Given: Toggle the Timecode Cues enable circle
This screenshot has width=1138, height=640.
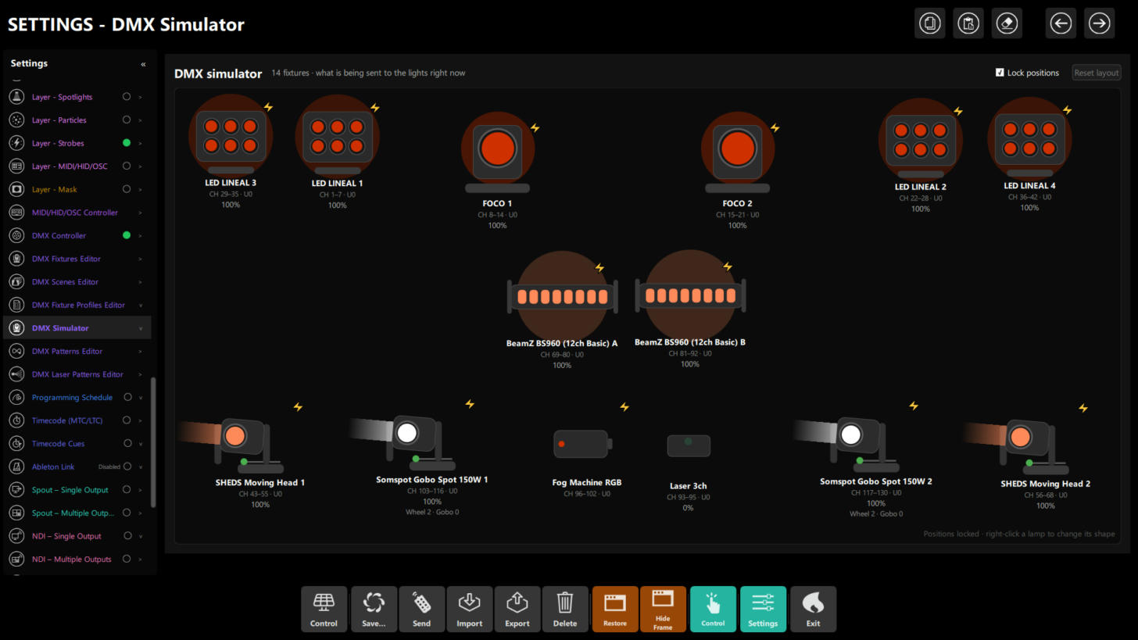Looking at the screenshot, I should tap(127, 443).
